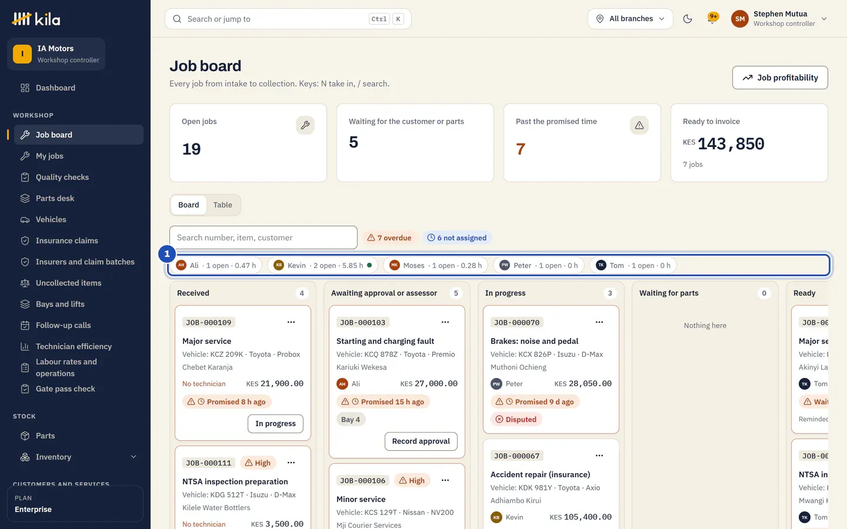Click the Search number, item, customer field

[264, 237]
